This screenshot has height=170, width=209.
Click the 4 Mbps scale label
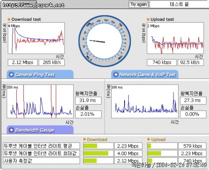pyautogui.click(x=14, y=26)
